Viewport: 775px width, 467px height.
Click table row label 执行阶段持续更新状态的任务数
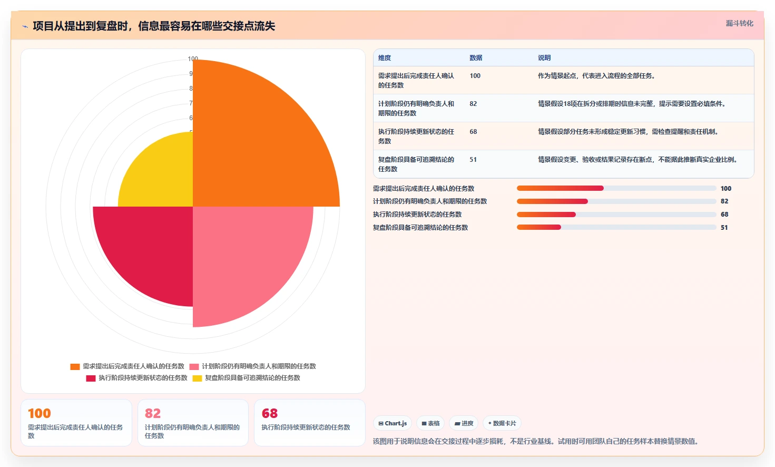416,137
